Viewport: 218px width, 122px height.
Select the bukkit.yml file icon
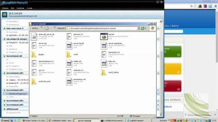click(x=69, y=63)
